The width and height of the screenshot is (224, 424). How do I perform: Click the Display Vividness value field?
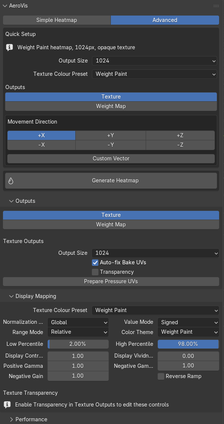click(188, 356)
